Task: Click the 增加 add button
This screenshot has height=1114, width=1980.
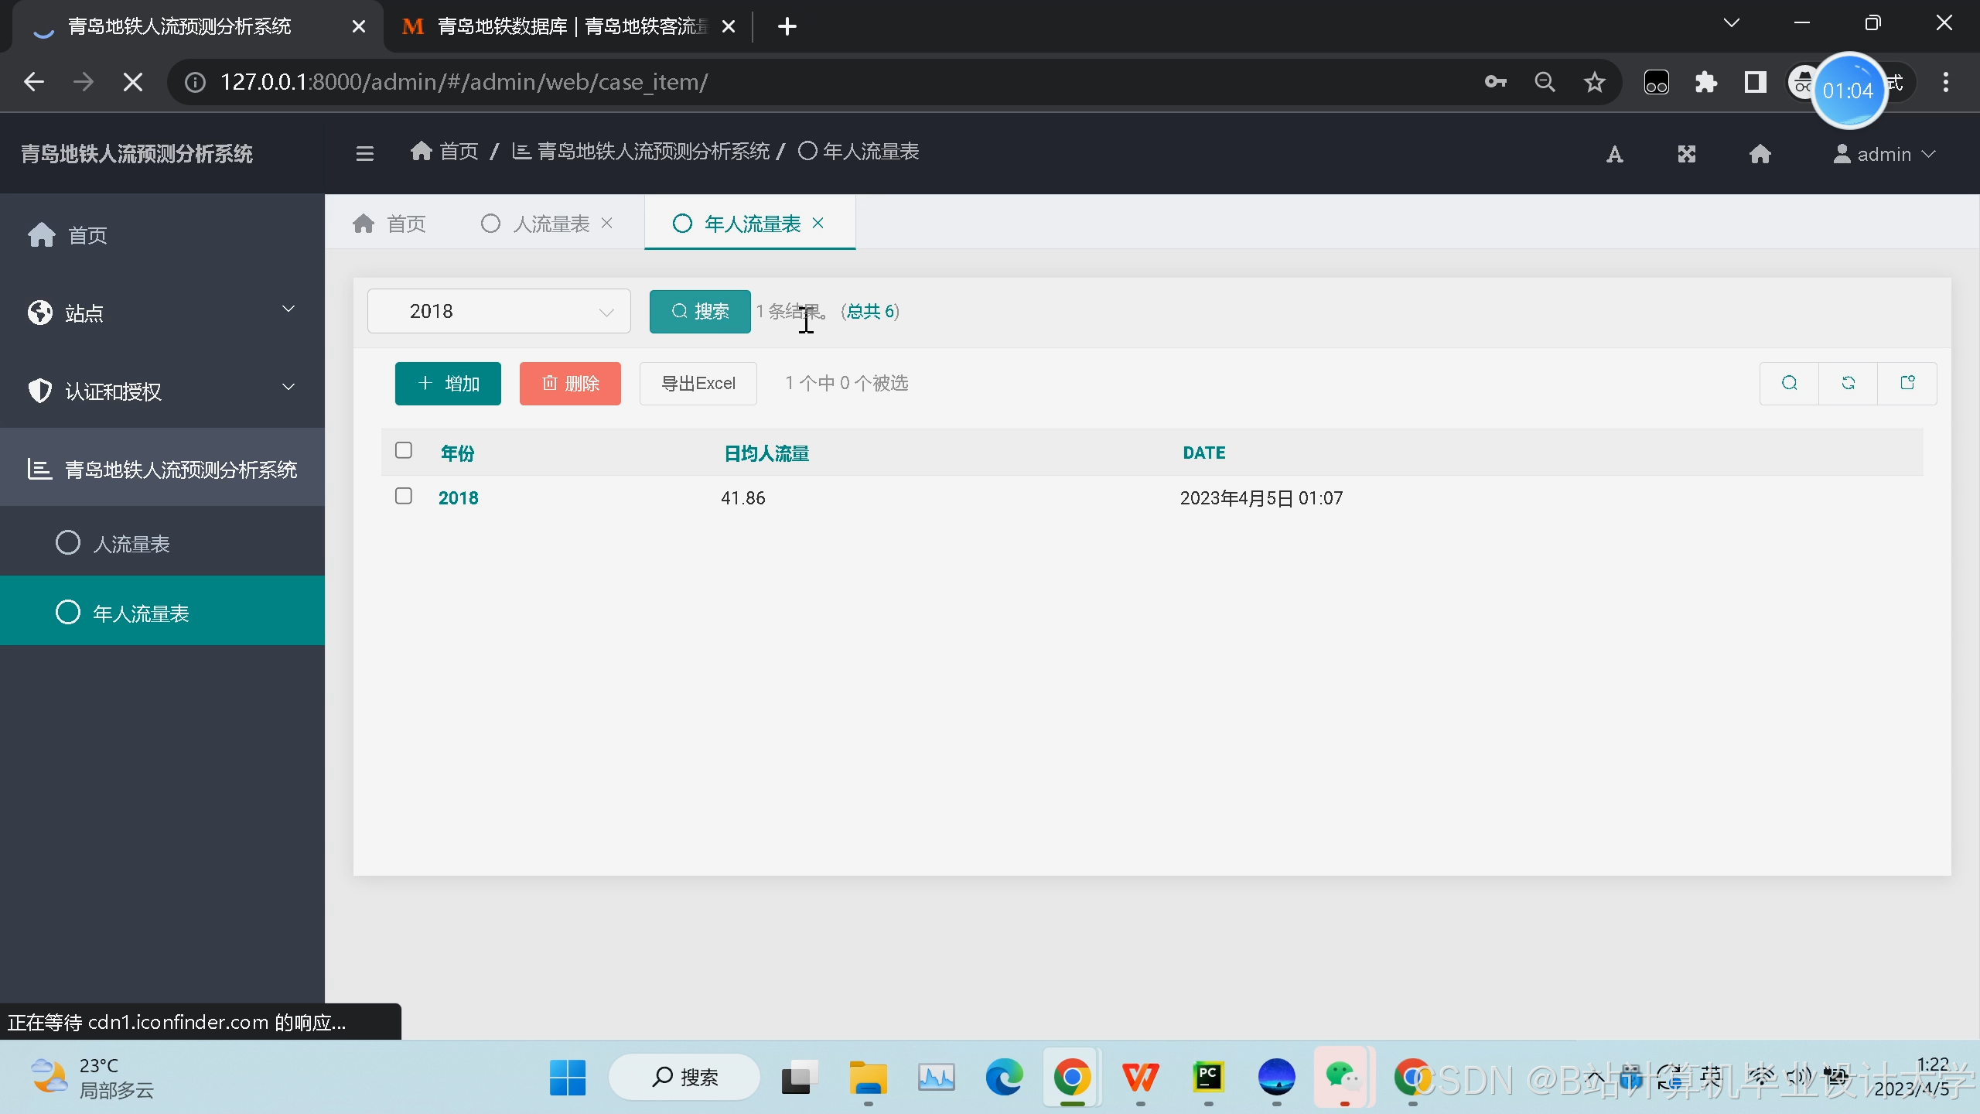Action: (448, 383)
